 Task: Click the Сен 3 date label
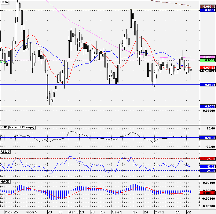click(117, 212)
